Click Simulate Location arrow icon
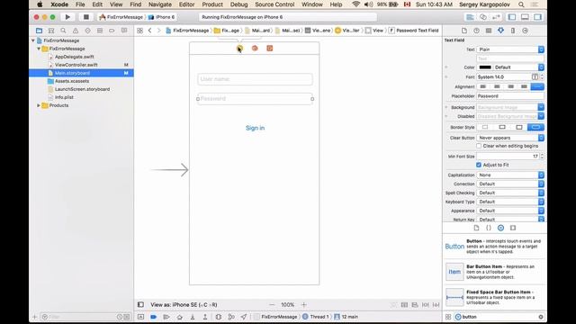This screenshot has height=324, width=576. (x=244, y=317)
